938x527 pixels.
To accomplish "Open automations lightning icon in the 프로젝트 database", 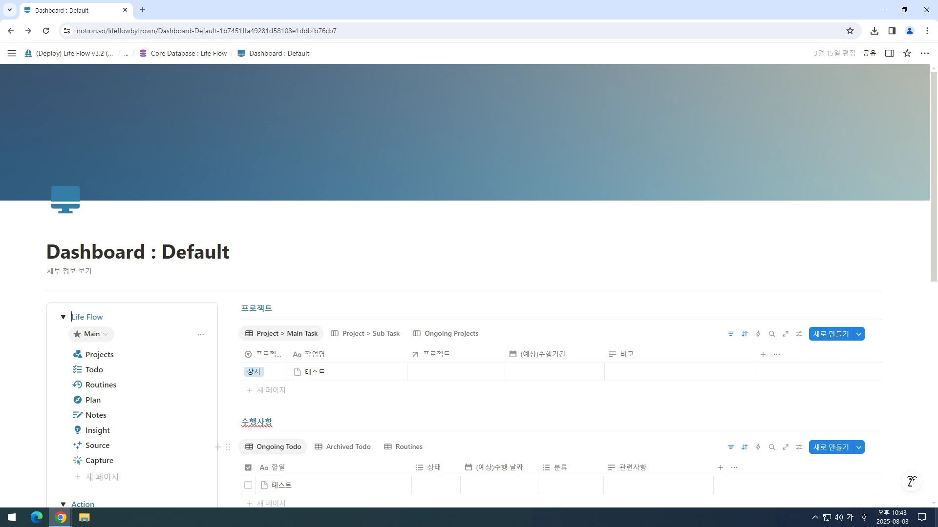I will click(x=758, y=334).
